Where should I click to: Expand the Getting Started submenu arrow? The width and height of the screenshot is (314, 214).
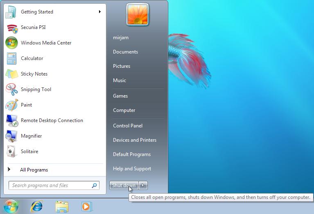pos(99,12)
